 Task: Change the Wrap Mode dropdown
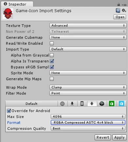click(x=88, y=87)
